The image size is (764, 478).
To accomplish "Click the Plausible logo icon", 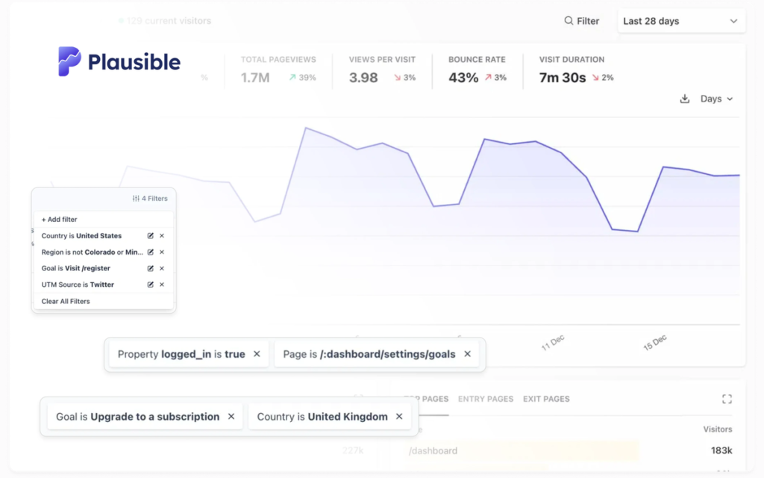I will [69, 61].
